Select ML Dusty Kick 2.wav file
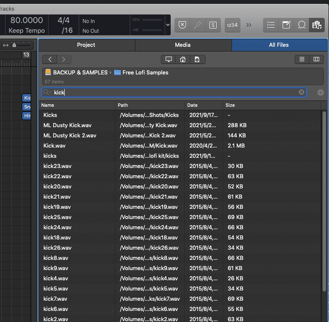This screenshot has width=329, height=322. pyautogui.click(x=180, y=135)
